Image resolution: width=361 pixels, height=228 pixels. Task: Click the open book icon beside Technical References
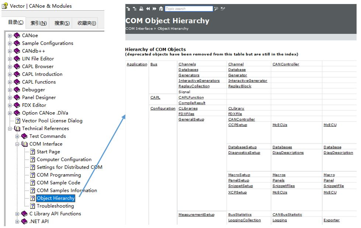pyautogui.click(x=17, y=129)
